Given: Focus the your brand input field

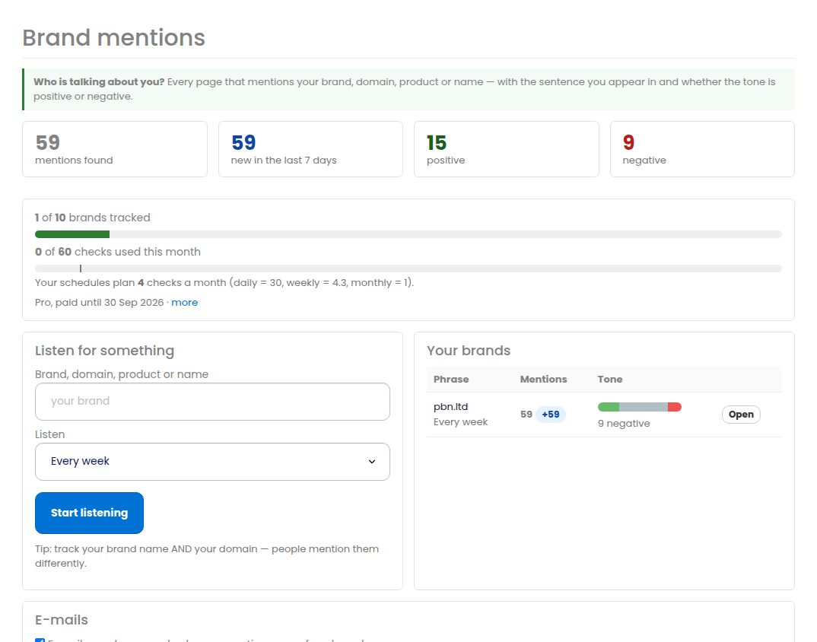Looking at the screenshot, I should [212, 402].
